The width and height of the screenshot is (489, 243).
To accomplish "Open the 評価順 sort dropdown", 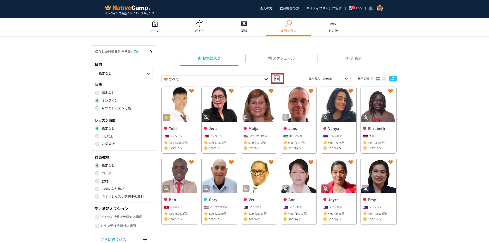I will pos(335,79).
